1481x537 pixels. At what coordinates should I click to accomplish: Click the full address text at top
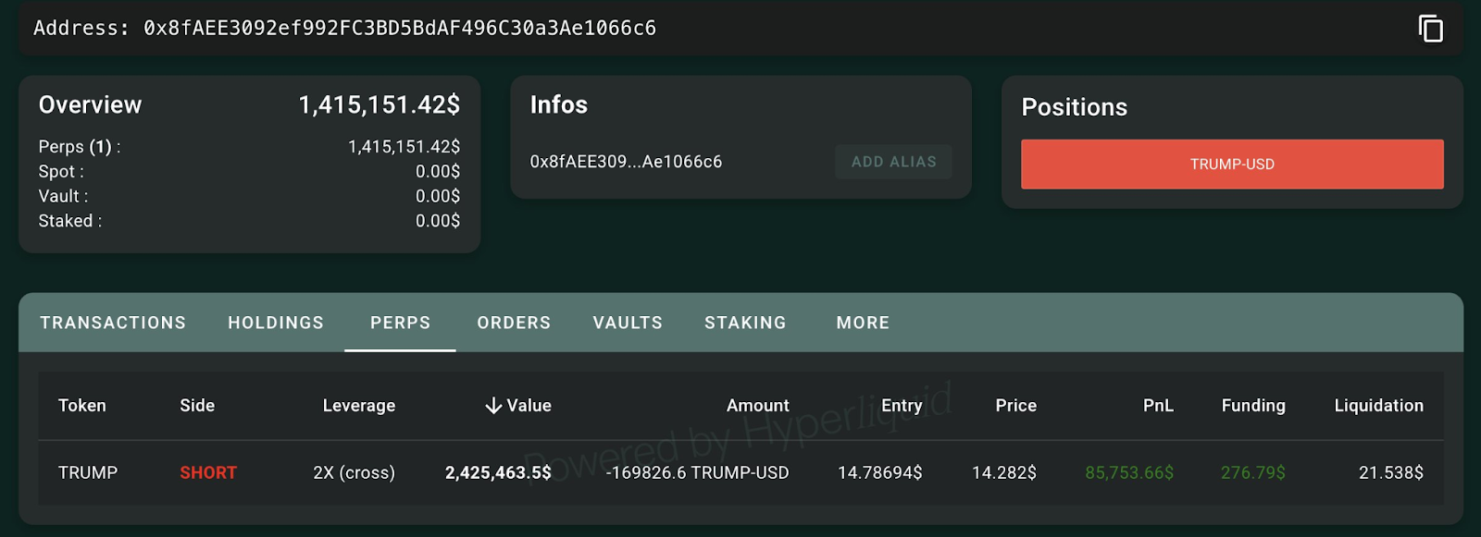399,29
